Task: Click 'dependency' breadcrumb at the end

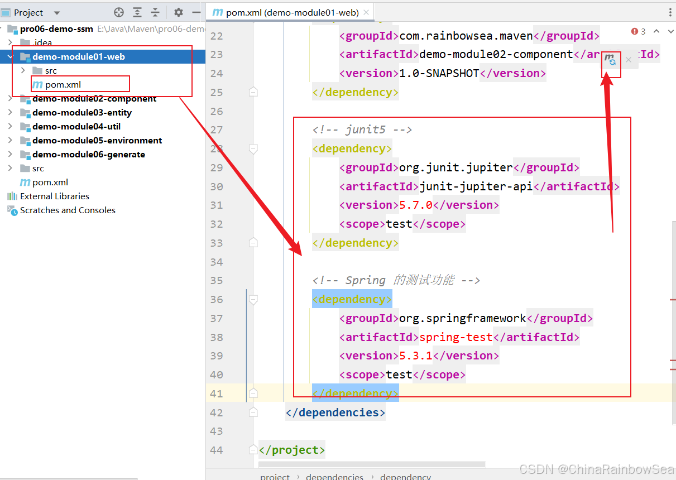Action: (x=405, y=476)
